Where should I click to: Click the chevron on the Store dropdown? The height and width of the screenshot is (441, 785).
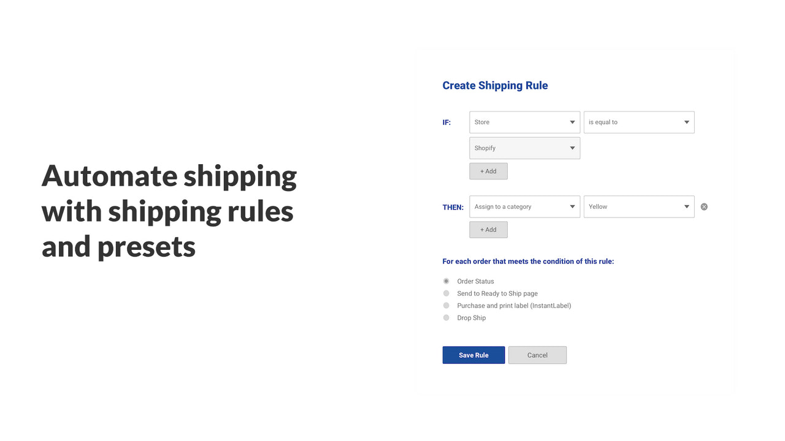coord(571,122)
